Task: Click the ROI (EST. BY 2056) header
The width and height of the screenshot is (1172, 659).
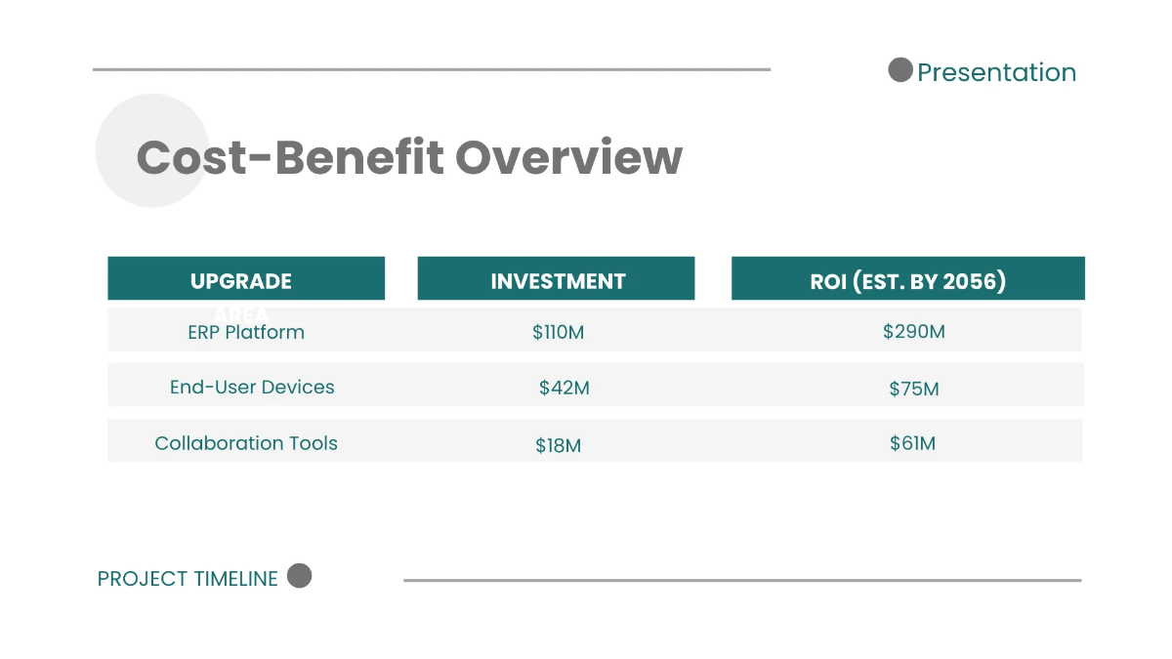Action: click(x=907, y=281)
